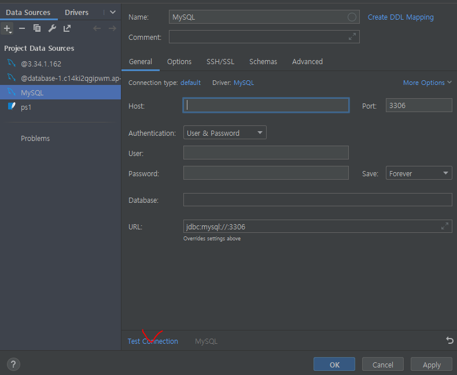This screenshot has height=375, width=457.
Task: Change connection type via default link
Action: (x=191, y=83)
